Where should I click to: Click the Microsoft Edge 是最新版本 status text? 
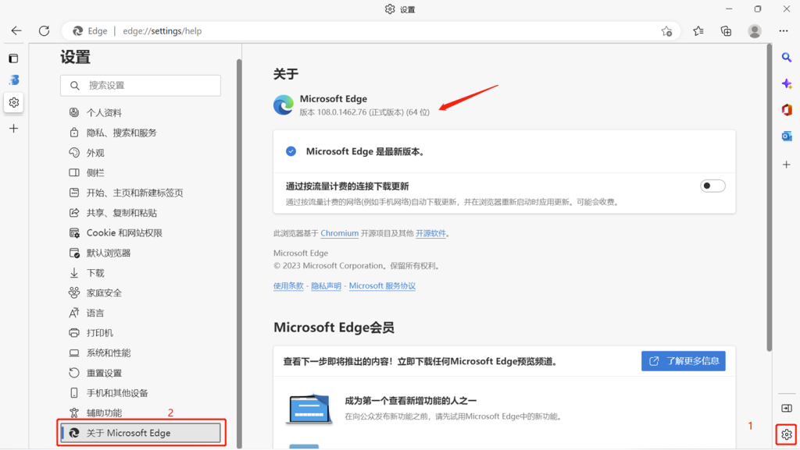pos(366,152)
